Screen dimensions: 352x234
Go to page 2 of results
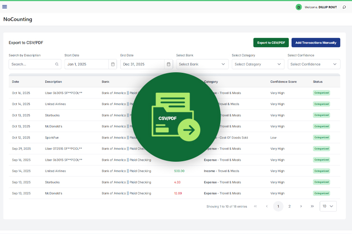[290, 206]
